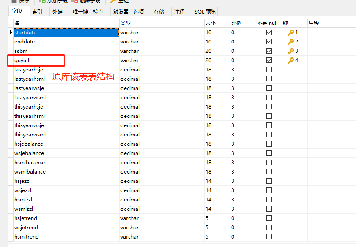This screenshot has width=356, height=247.
Task: Uncheck not null for quyufl
Action: click(269, 60)
